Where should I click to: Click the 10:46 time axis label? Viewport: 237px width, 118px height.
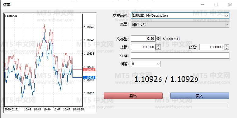point(47,110)
